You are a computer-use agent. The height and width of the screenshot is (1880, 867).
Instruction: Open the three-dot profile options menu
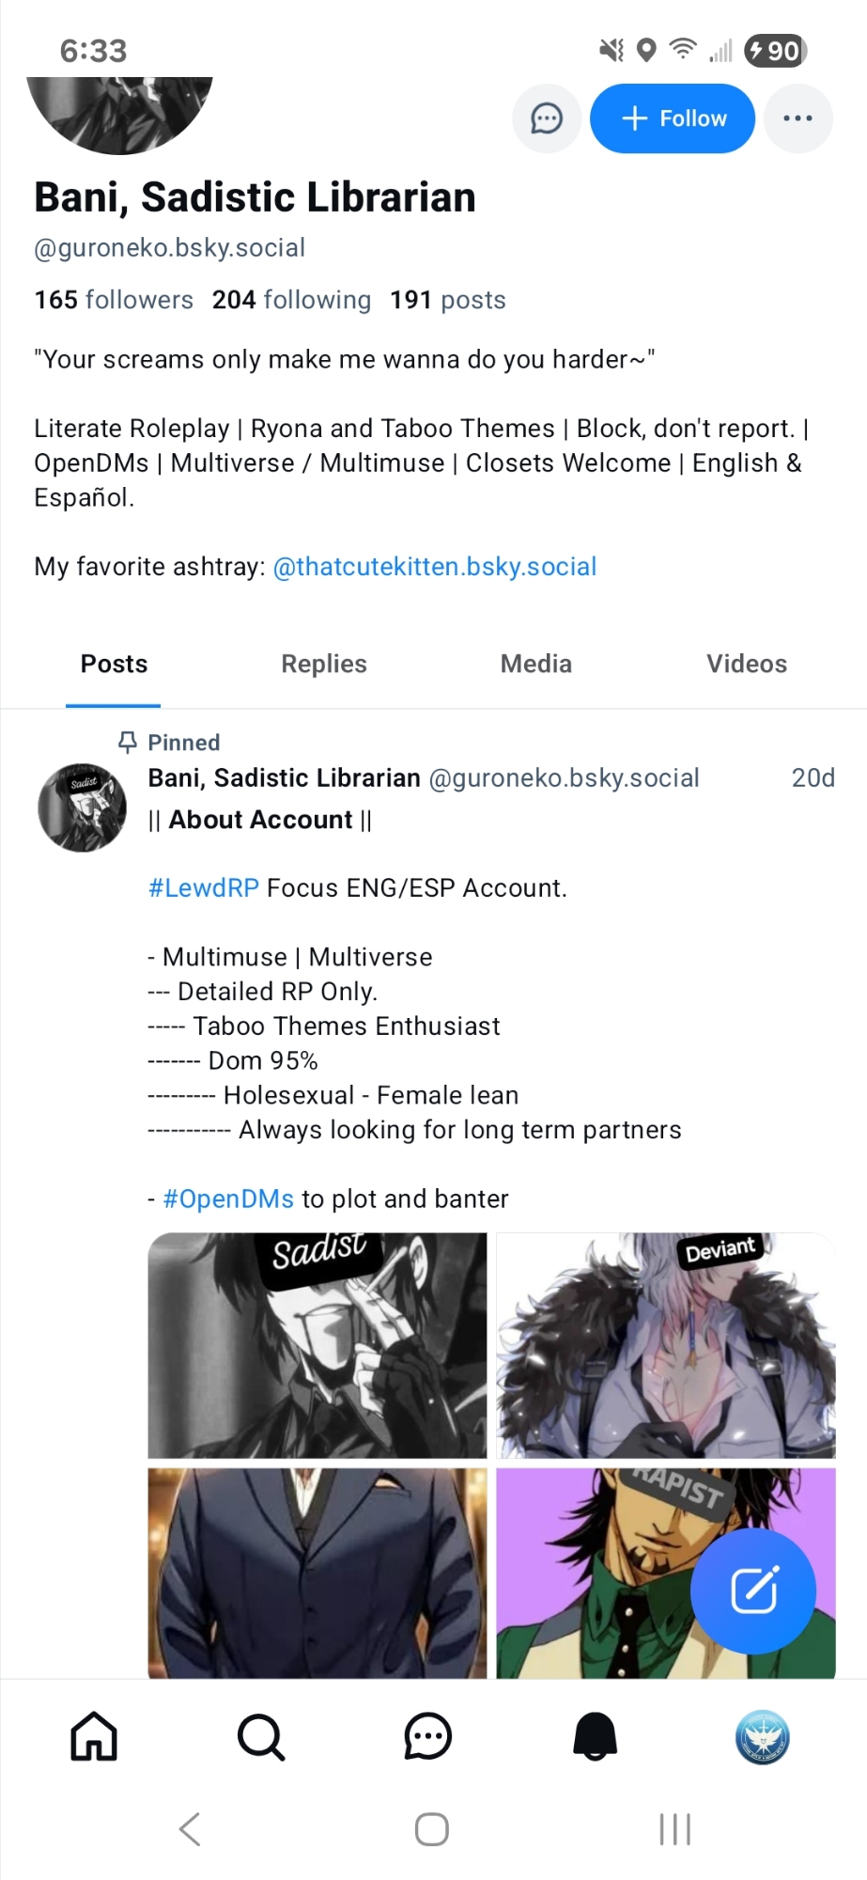click(x=797, y=118)
